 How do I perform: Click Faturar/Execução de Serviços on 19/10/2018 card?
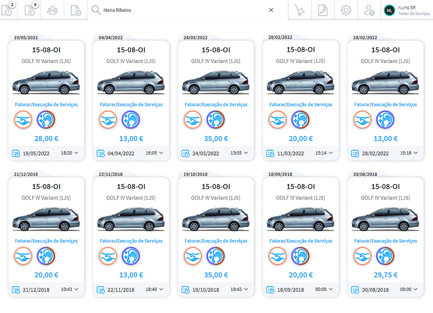[216, 241]
